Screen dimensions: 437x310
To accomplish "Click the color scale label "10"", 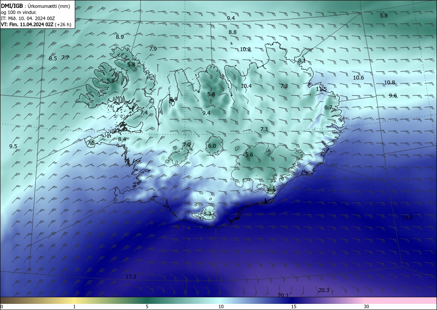I will pos(221,307).
